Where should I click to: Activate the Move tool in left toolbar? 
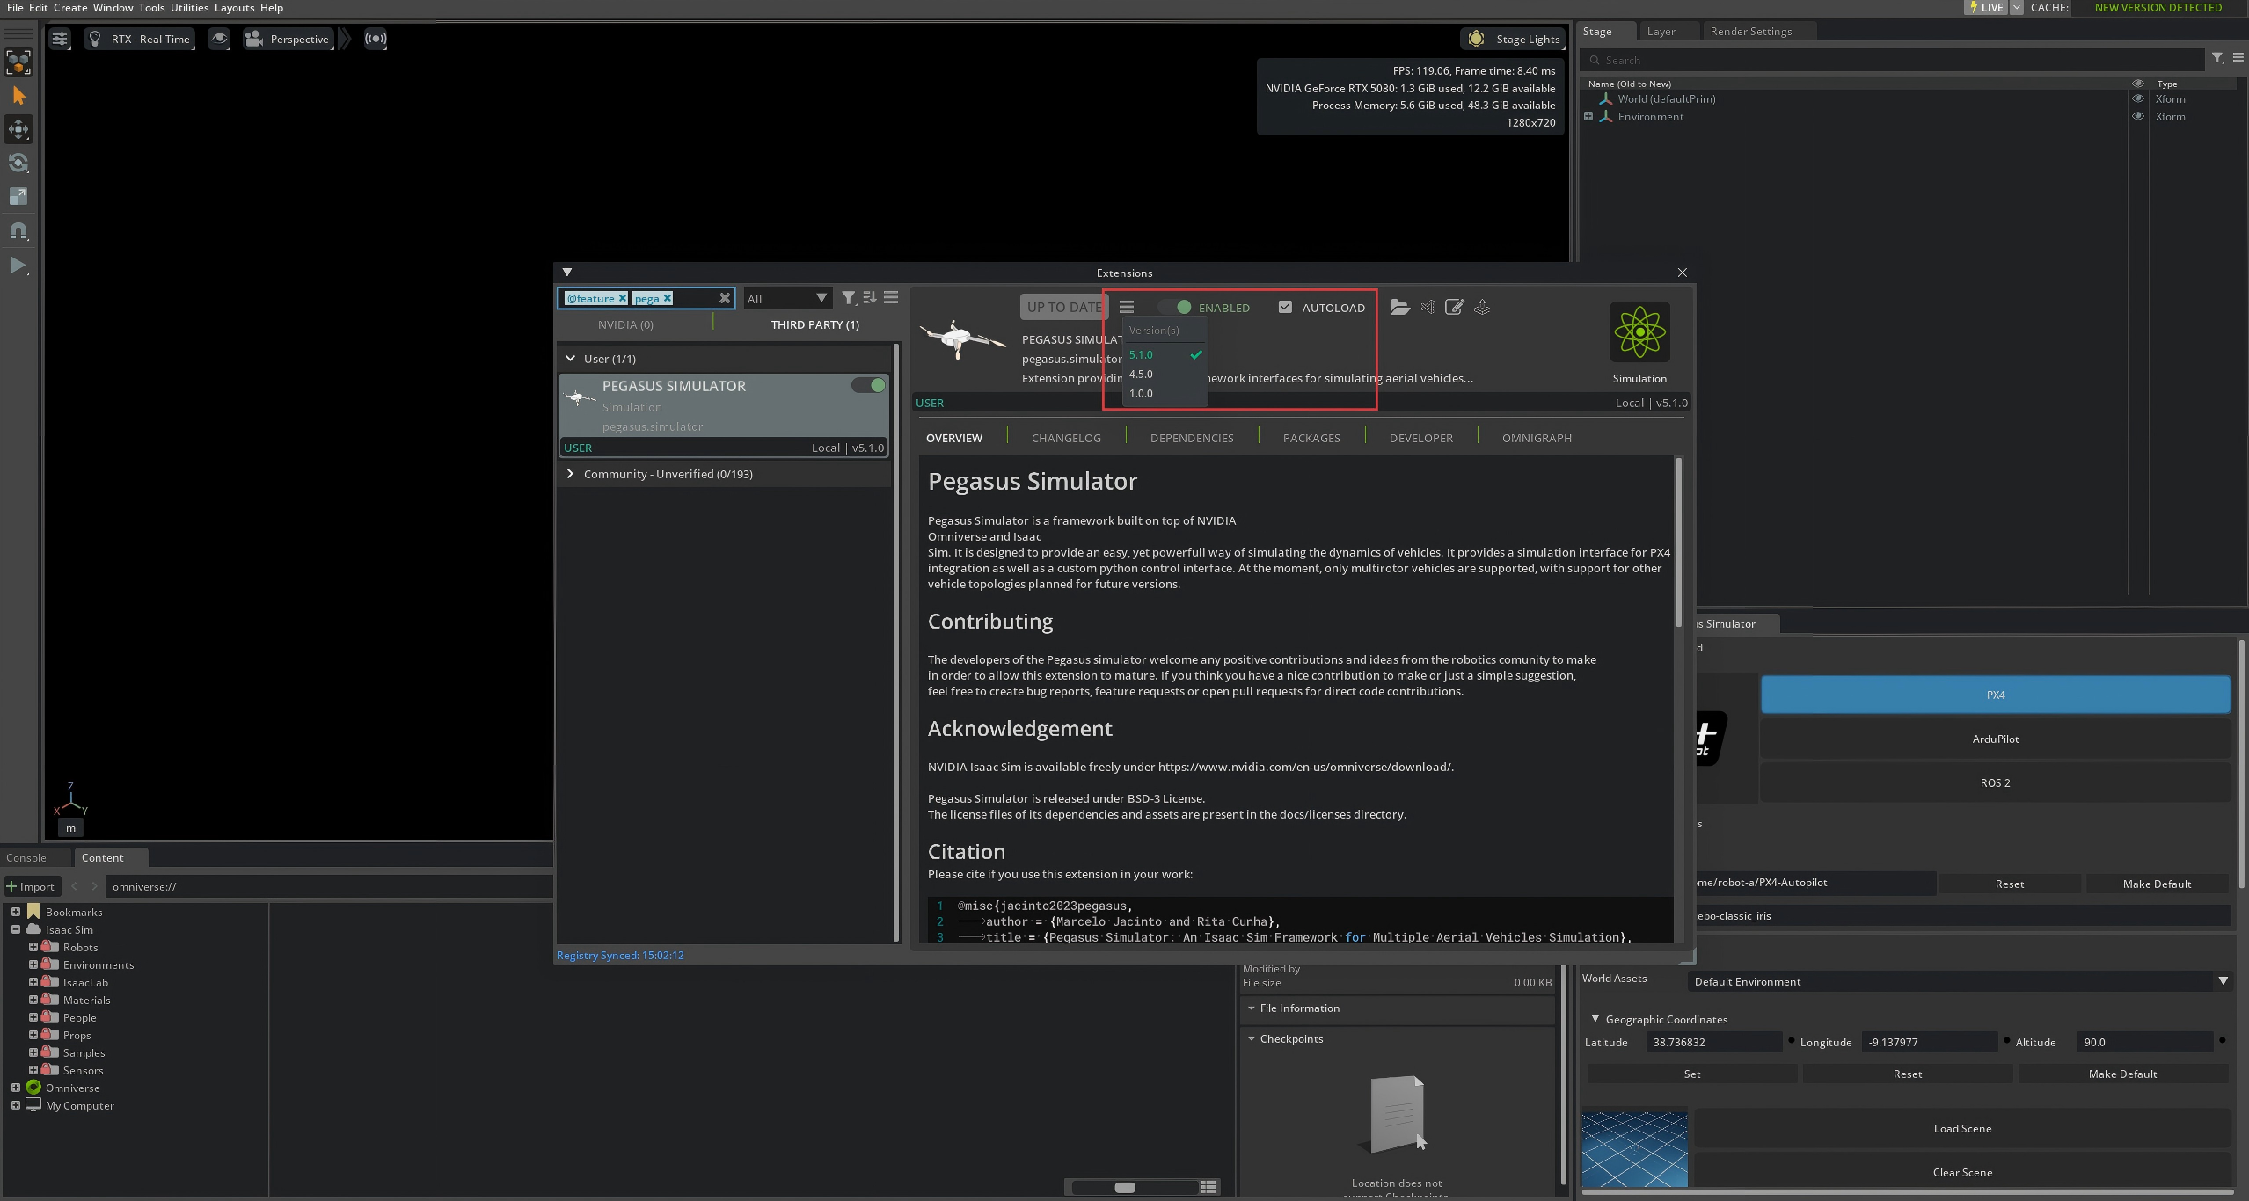coord(18,129)
